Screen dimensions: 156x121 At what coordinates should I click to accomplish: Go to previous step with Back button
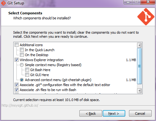[x=91, y=114]
